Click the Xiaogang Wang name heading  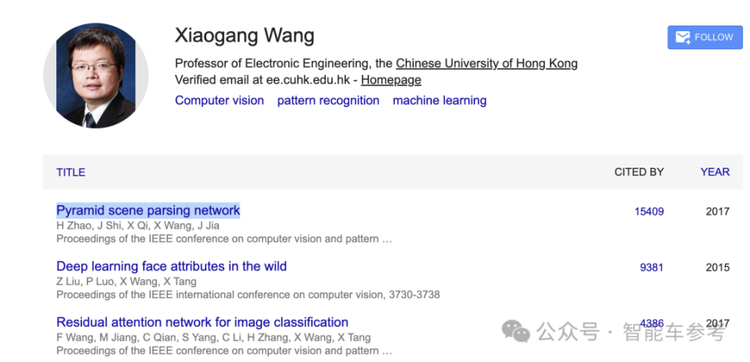pyautogui.click(x=245, y=36)
